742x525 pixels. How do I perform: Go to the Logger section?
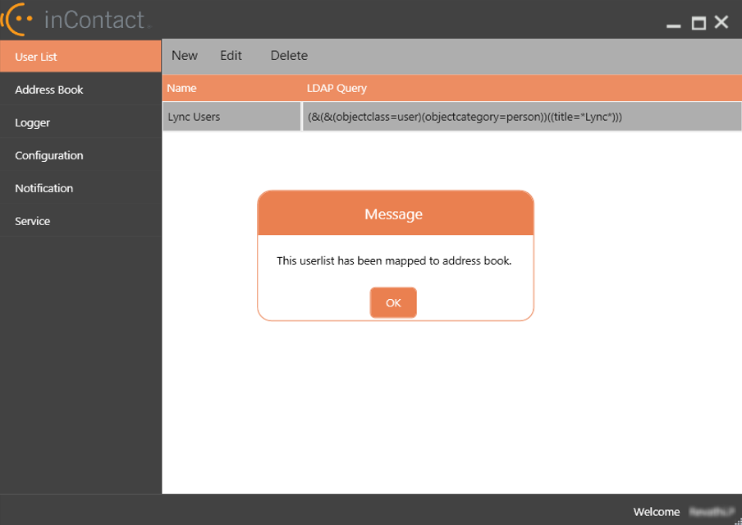(x=80, y=122)
